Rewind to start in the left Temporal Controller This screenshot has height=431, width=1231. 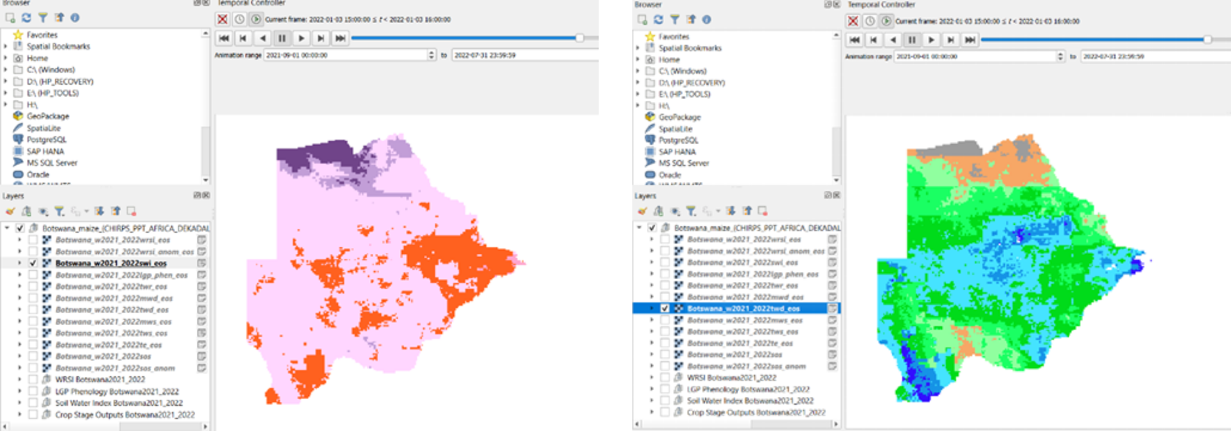pyautogui.click(x=224, y=38)
